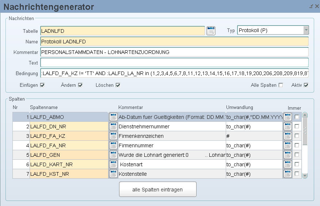This screenshot has height=206, width=320.
Task: Open lookup icon beside LALFD_GEN column name
Action: pos(113,155)
